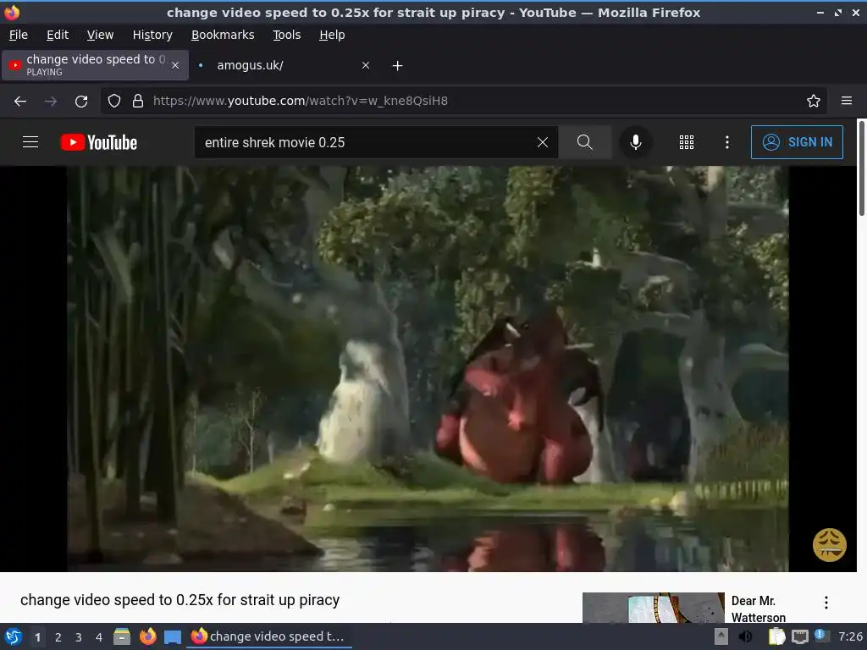
Task: Open the History menu
Action: pos(152,35)
